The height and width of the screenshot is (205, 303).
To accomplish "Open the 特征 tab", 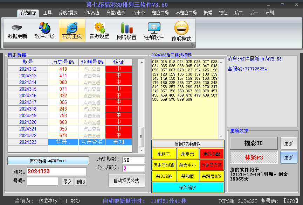I will 223,13.
